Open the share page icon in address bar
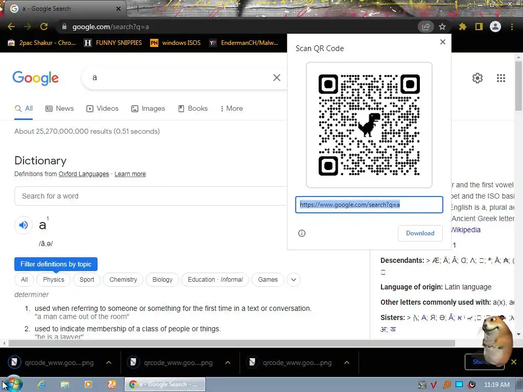The height and width of the screenshot is (392, 523). point(425,27)
